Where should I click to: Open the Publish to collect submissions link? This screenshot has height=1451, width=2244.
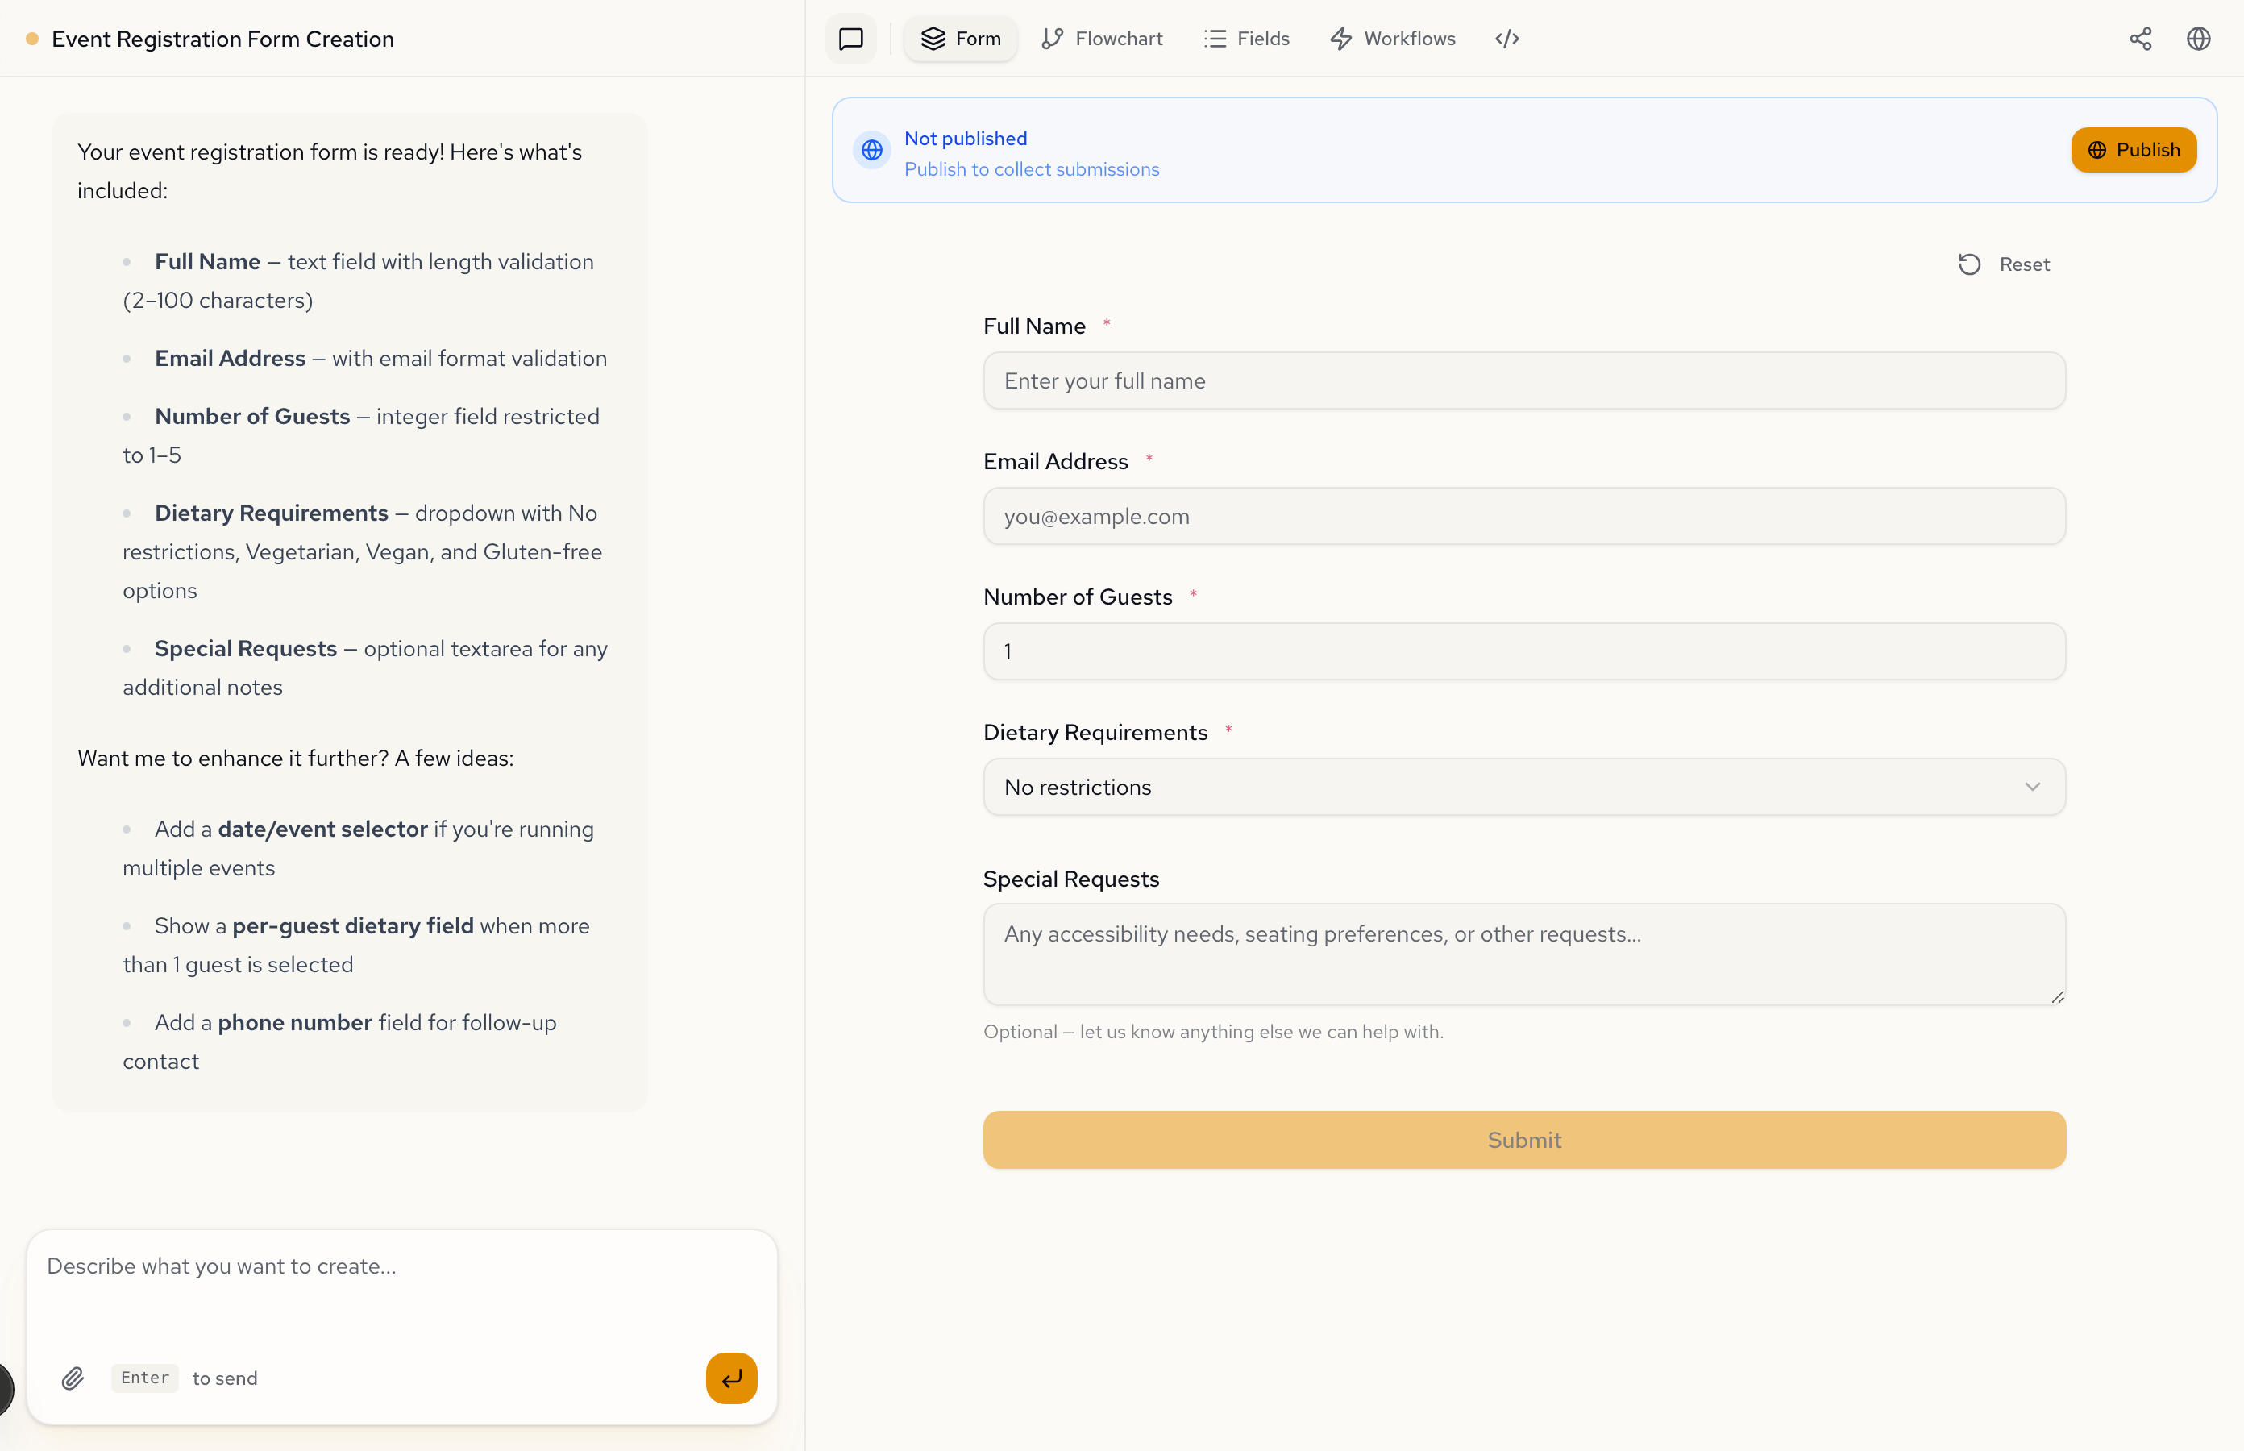tap(1032, 169)
